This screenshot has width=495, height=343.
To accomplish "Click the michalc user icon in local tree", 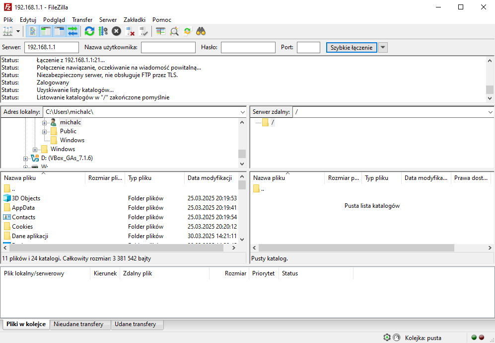I will tap(54, 122).
